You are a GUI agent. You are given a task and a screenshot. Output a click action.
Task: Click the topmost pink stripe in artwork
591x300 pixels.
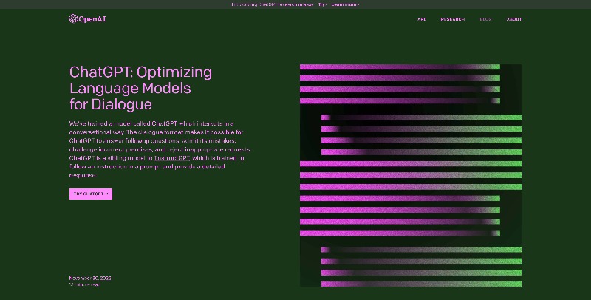click(399, 67)
